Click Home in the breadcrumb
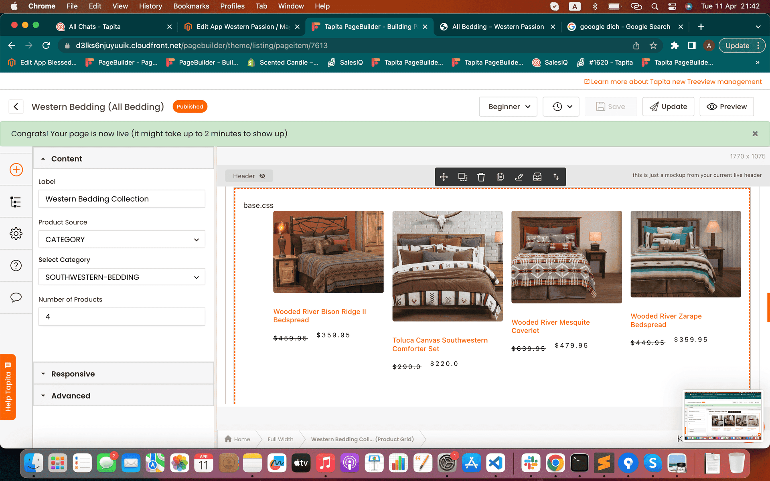The width and height of the screenshot is (770, 481). (x=237, y=439)
